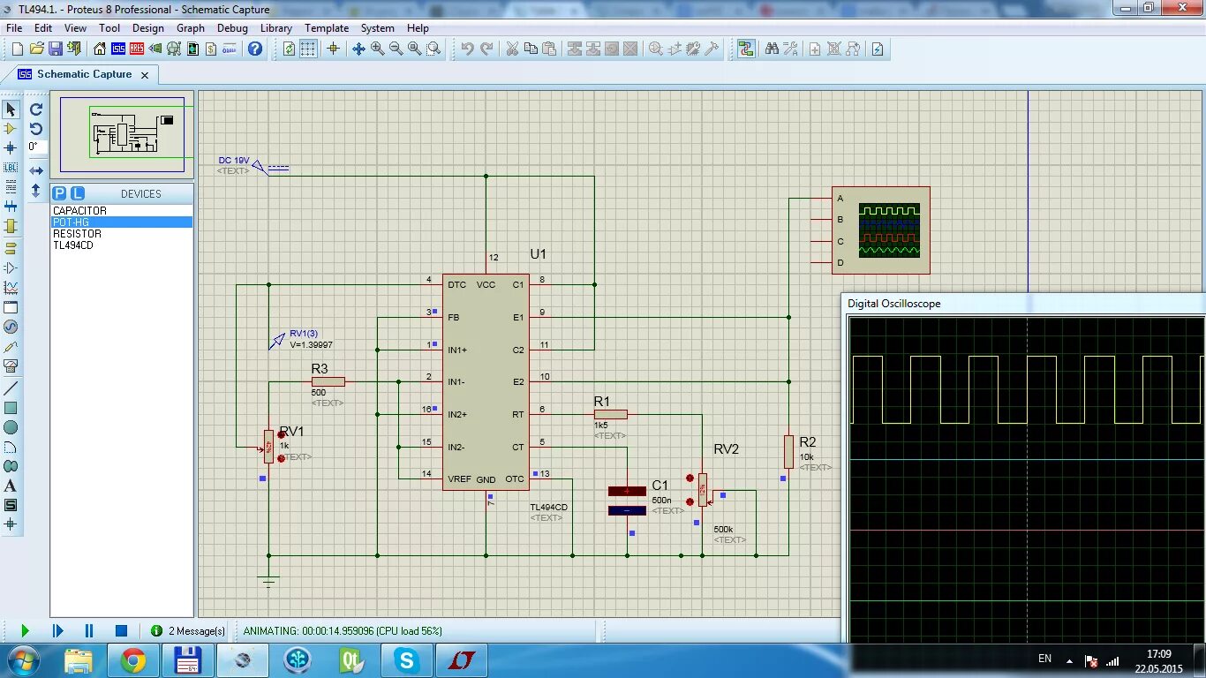
Task: Toggle the Wire Autorouter button
Action: pos(746,49)
